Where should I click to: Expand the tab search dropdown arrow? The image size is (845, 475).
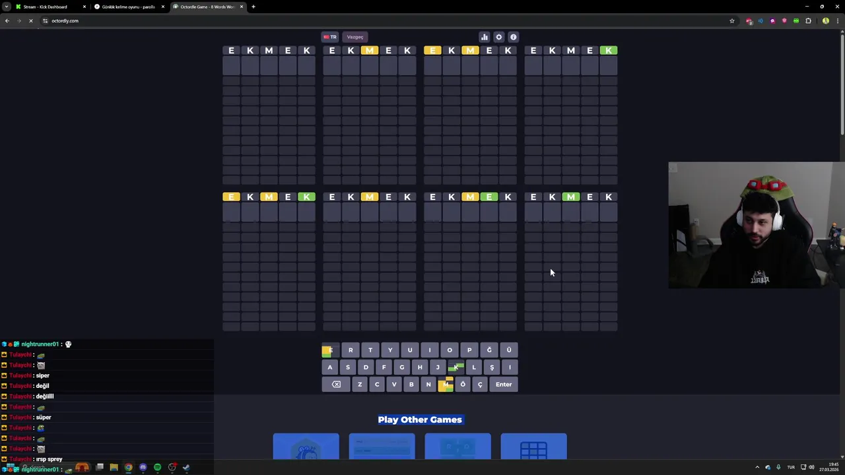pyautogui.click(x=7, y=7)
